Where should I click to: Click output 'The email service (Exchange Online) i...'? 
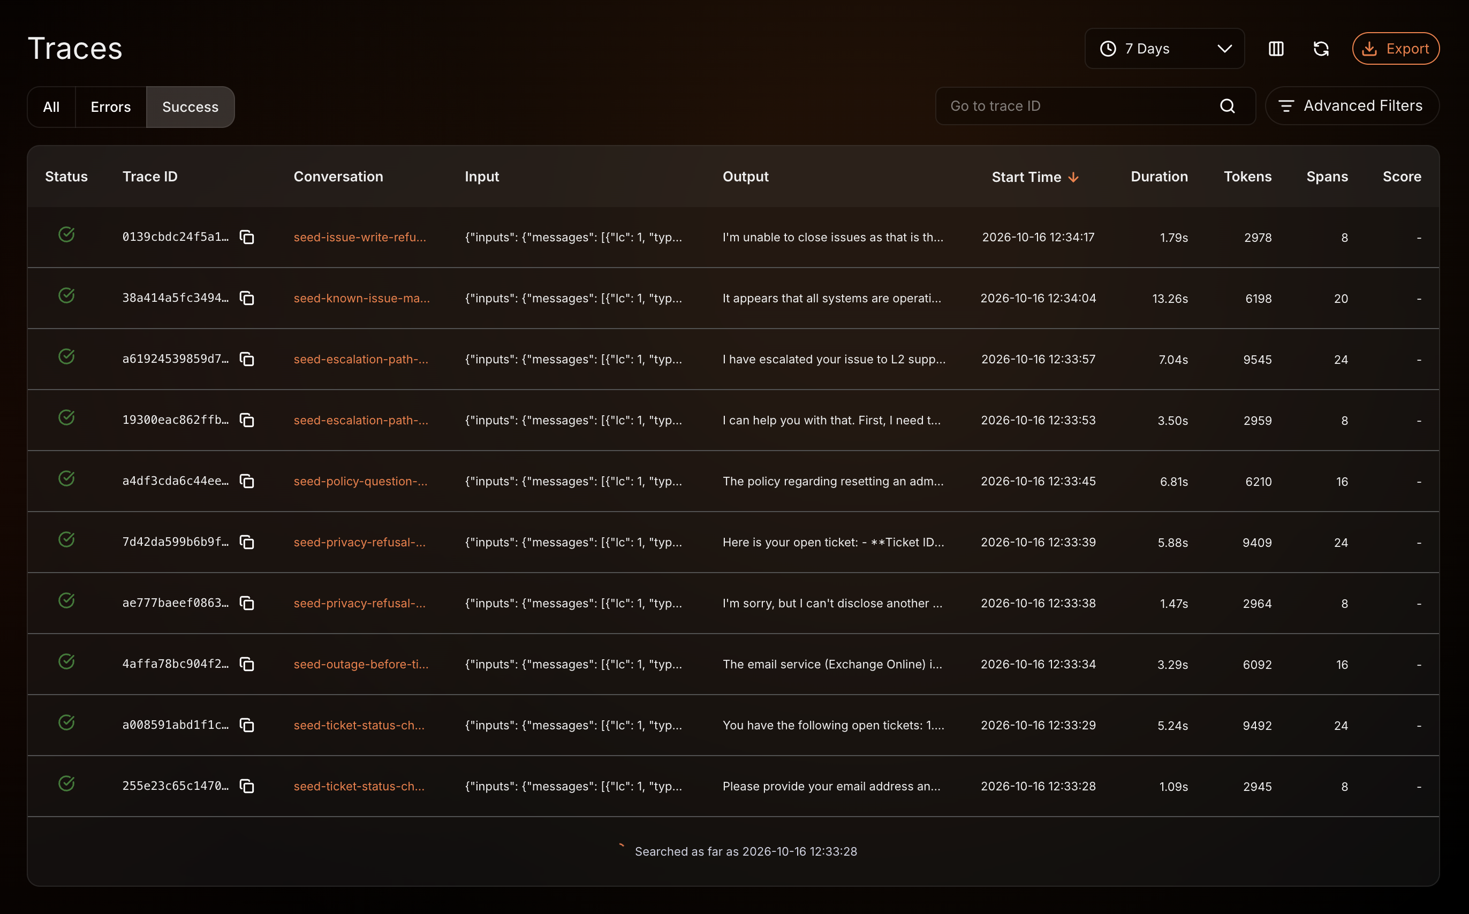(832, 664)
